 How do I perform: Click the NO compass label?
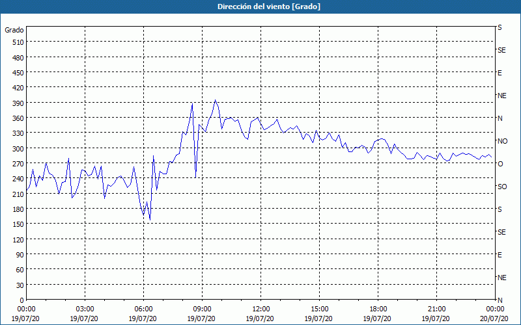[502, 141]
